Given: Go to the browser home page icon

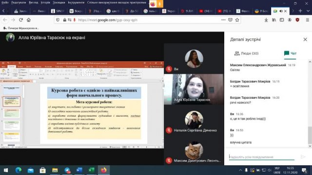Looking at the screenshot, I should click(29, 20).
